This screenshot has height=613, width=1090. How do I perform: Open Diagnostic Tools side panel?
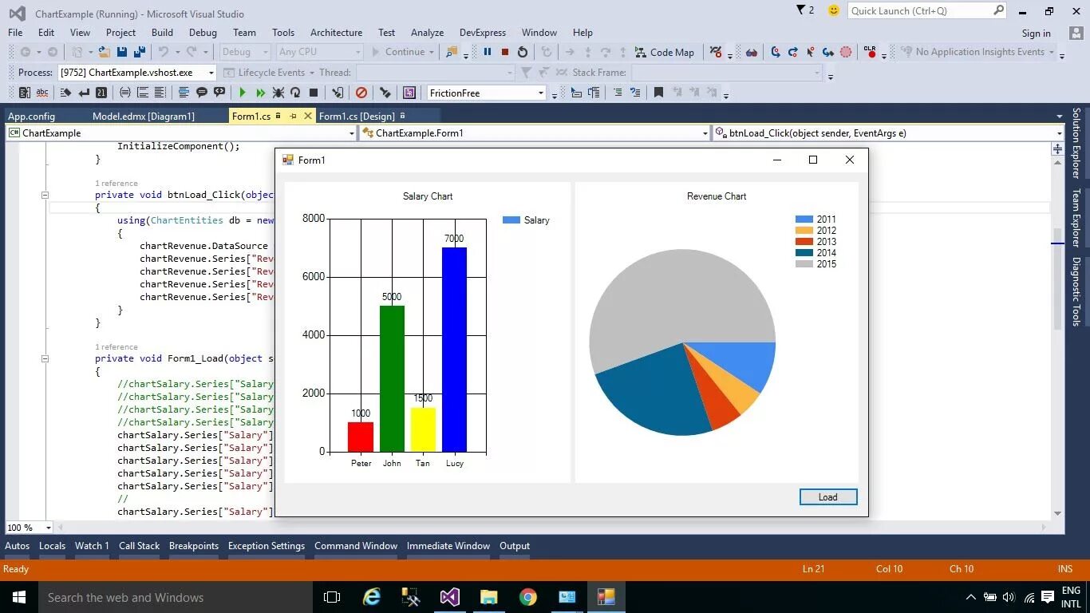[x=1076, y=292]
